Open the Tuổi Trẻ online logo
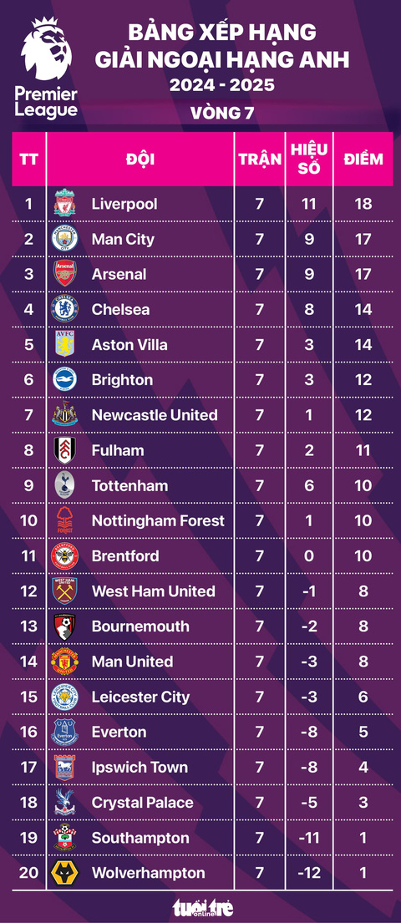Image resolution: width=401 pixels, height=923 pixels. (x=202, y=907)
